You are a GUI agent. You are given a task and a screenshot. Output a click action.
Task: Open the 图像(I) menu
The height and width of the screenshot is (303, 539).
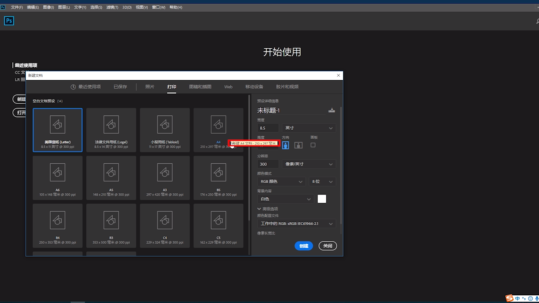(48, 7)
